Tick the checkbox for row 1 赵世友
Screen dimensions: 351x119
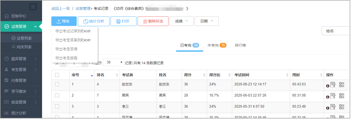(57, 84)
